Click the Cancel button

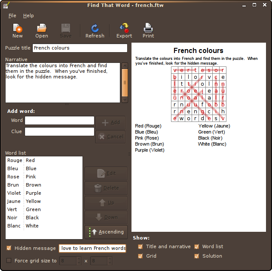[110, 137]
